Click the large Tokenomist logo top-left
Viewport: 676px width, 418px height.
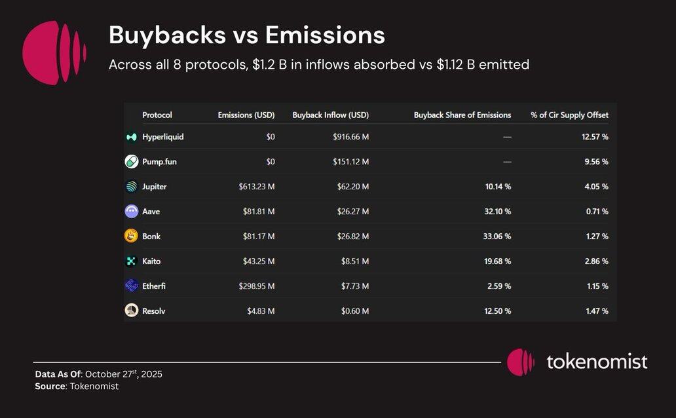click(54, 52)
